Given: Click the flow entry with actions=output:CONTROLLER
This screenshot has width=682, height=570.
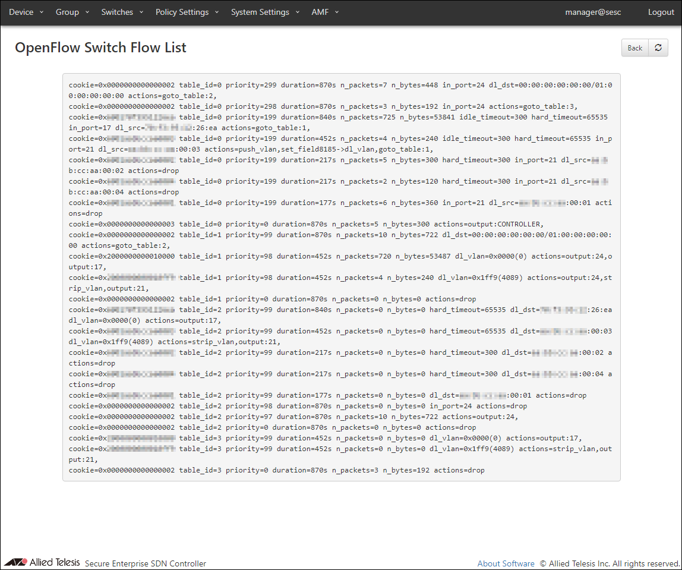Looking at the screenshot, I should point(306,224).
